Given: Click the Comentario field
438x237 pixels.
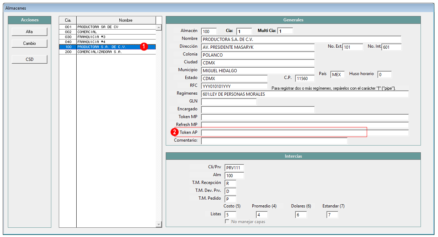Looking at the screenshot, I should pos(274,141).
